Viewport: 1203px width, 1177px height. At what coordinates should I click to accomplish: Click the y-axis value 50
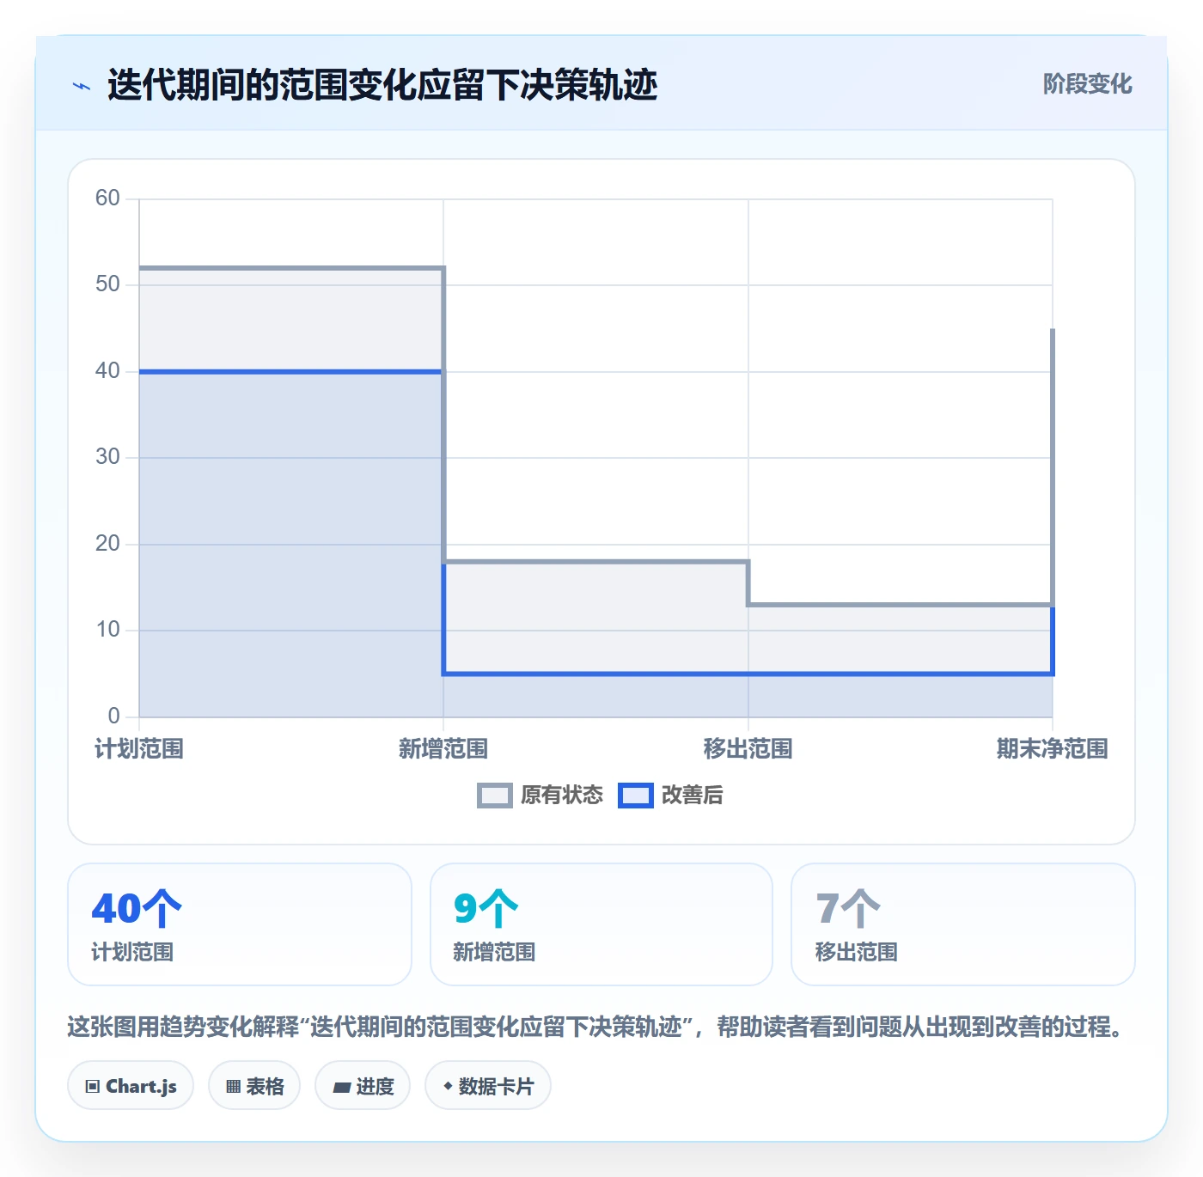tap(107, 284)
